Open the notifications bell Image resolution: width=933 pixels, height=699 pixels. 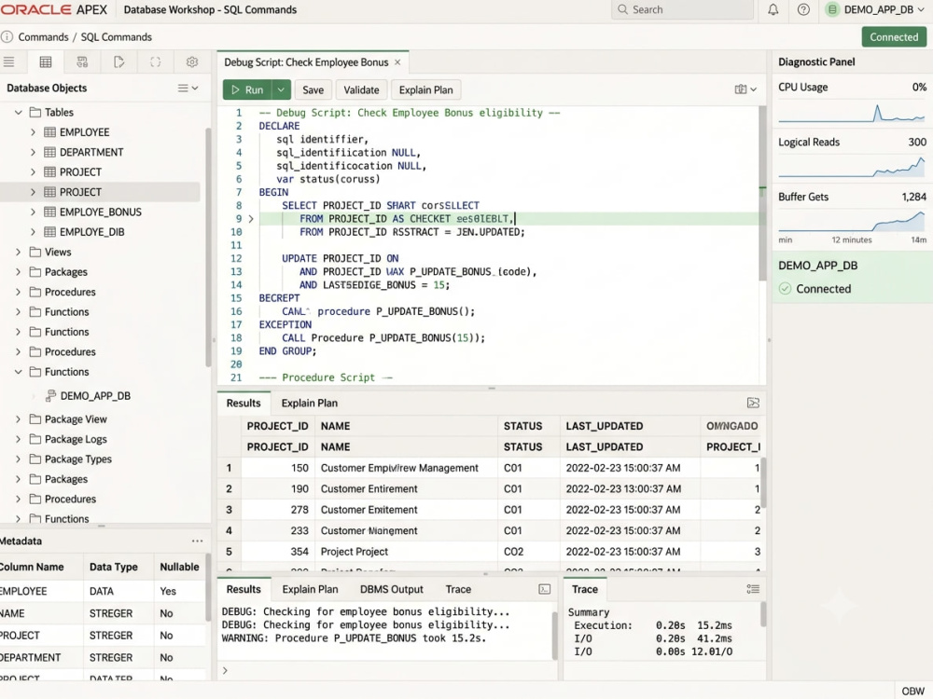pos(773,9)
